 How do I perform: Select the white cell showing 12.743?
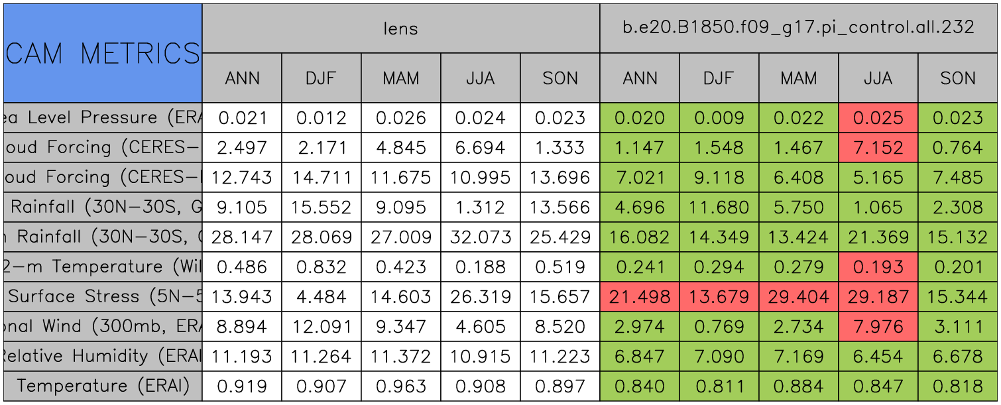tap(242, 177)
